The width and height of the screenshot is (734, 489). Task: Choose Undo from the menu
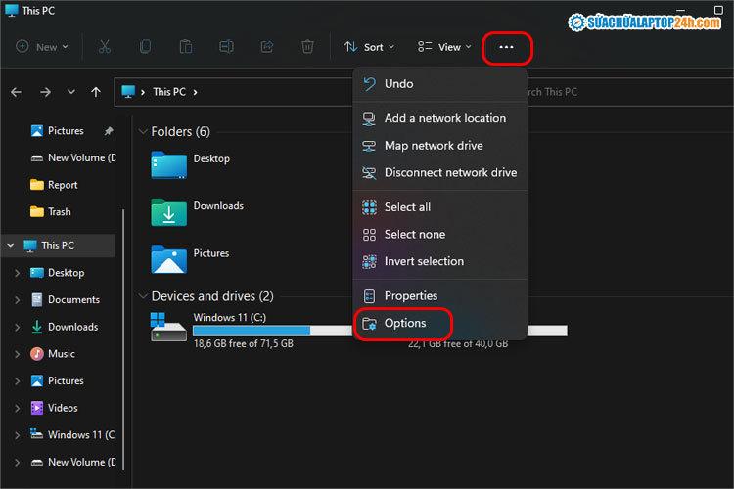click(440, 84)
